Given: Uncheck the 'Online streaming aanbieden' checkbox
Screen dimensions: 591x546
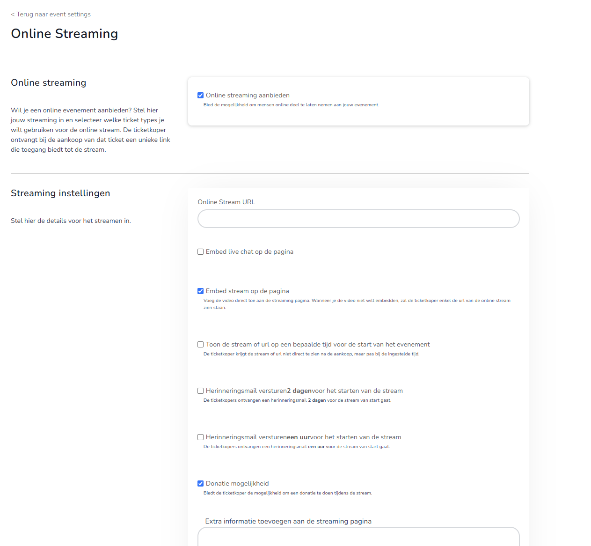Looking at the screenshot, I should pos(201,96).
